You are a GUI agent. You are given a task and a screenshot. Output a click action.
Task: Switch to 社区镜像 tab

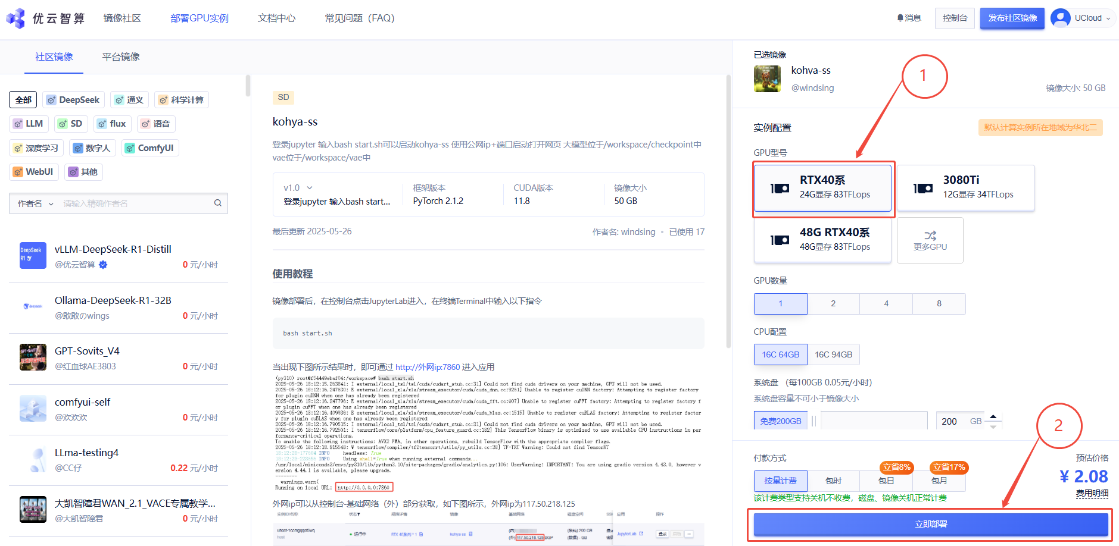(54, 57)
